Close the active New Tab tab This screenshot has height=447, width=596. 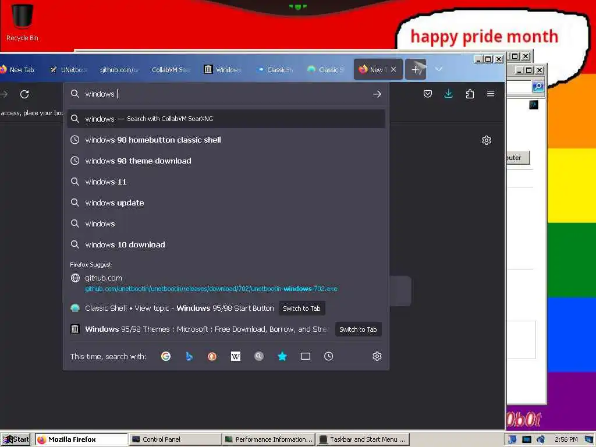pyautogui.click(x=393, y=69)
